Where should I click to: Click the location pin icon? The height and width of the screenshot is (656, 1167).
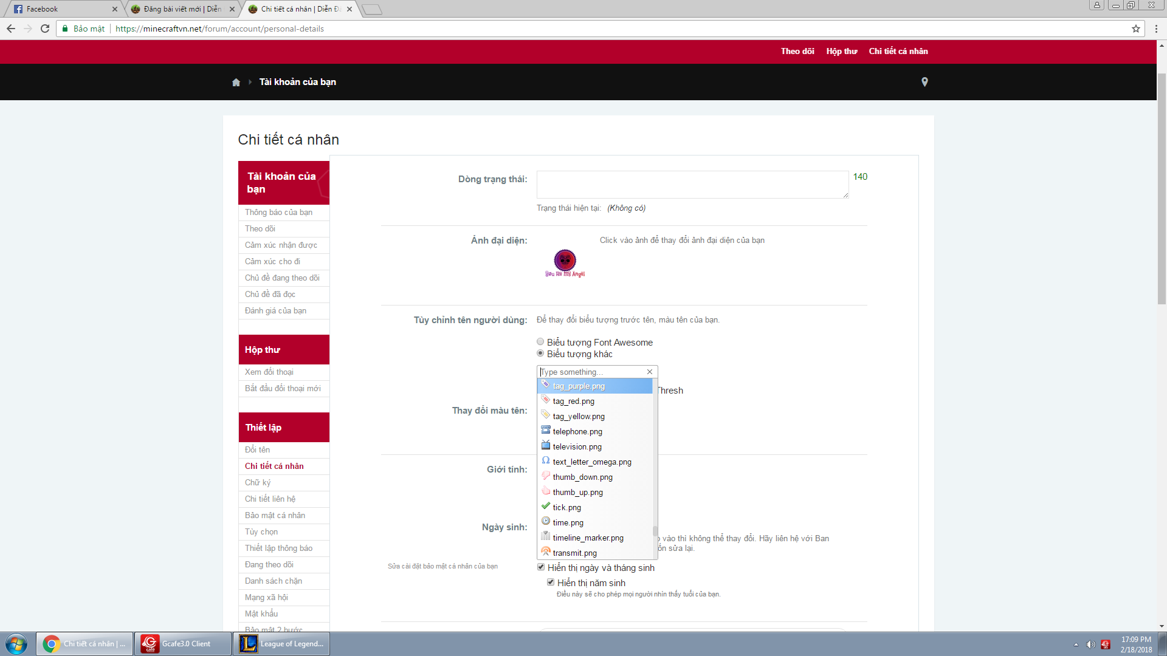924,82
